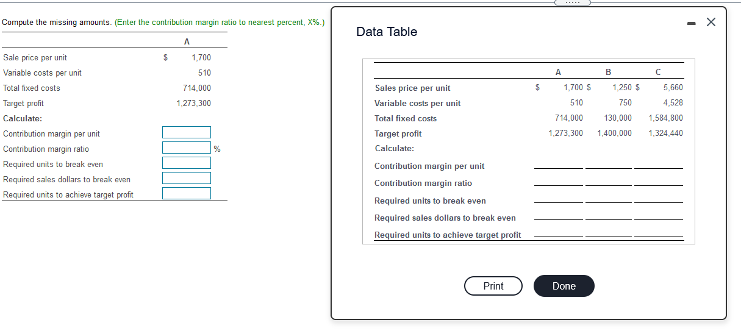This screenshot has width=741, height=331.
Task: Click "Required sales dollars to break even" in Data Table
Action: coord(445,218)
